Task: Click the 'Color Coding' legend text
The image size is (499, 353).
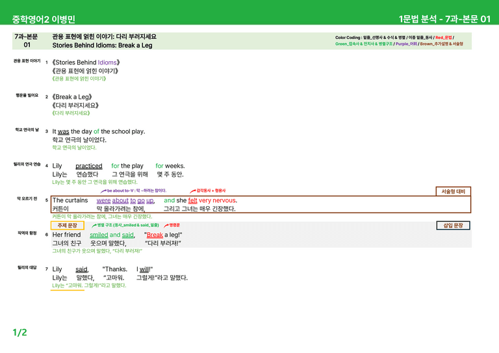Action: (348, 38)
